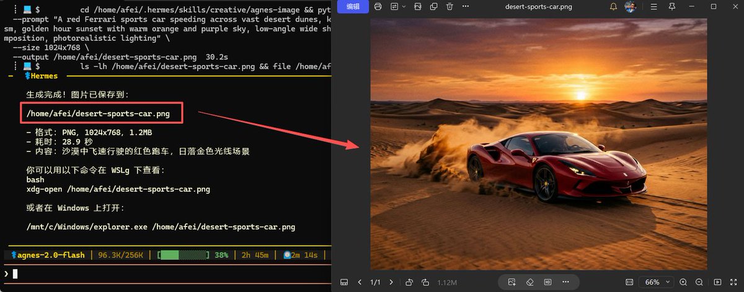The width and height of the screenshot is (744, 292).
Task: Select the eraser tool in bottom toolbar
Action: [530, 282]
